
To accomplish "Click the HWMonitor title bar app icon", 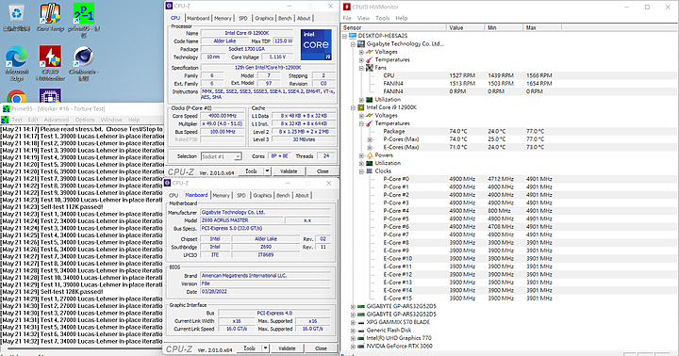I will coord(346,7).
